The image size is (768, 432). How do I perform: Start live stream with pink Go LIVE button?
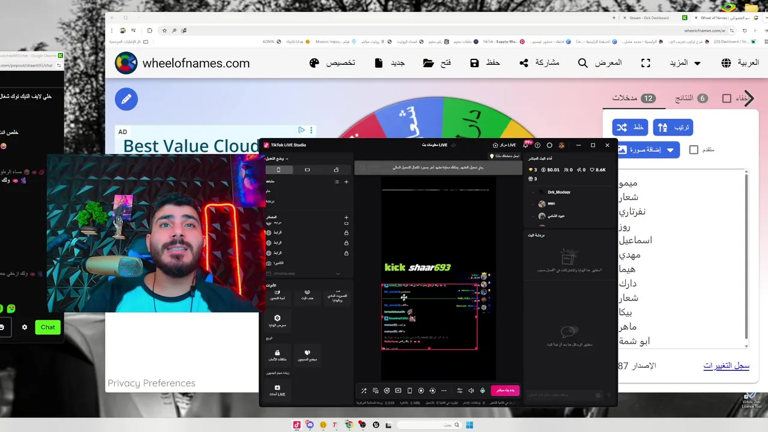click(x=505, y=390)
